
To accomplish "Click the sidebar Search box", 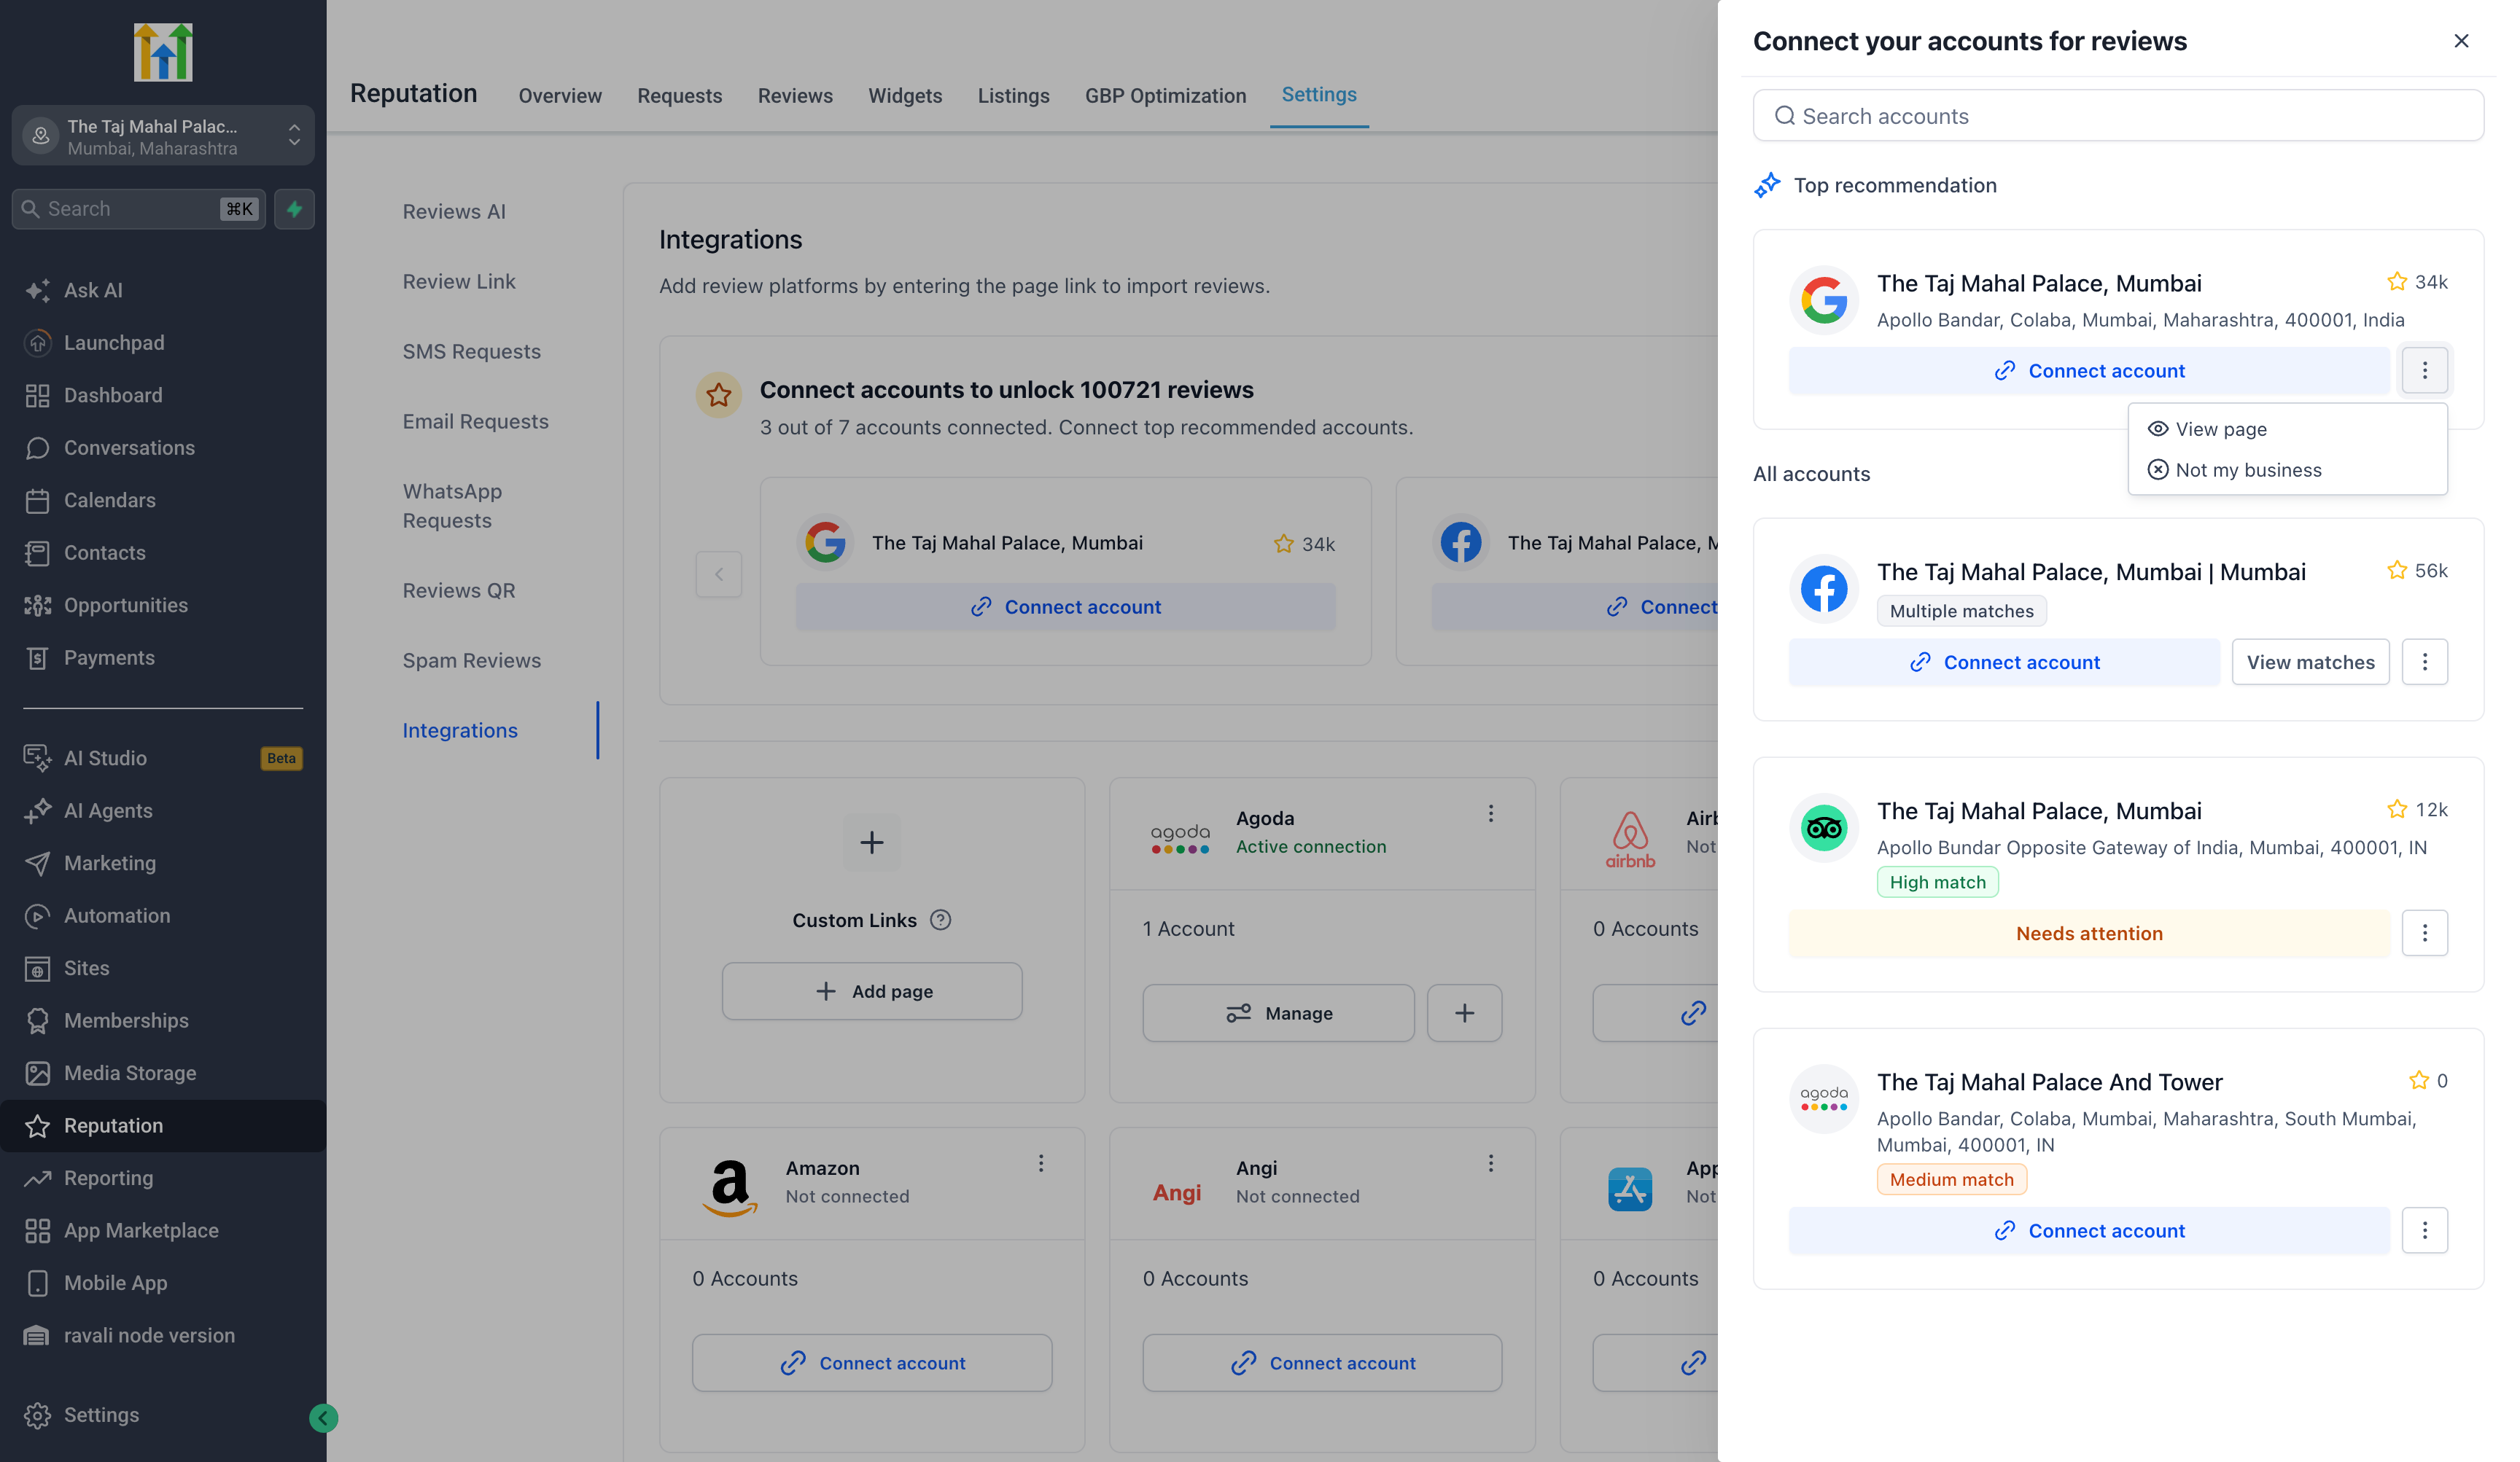I will tap(139, 209).
